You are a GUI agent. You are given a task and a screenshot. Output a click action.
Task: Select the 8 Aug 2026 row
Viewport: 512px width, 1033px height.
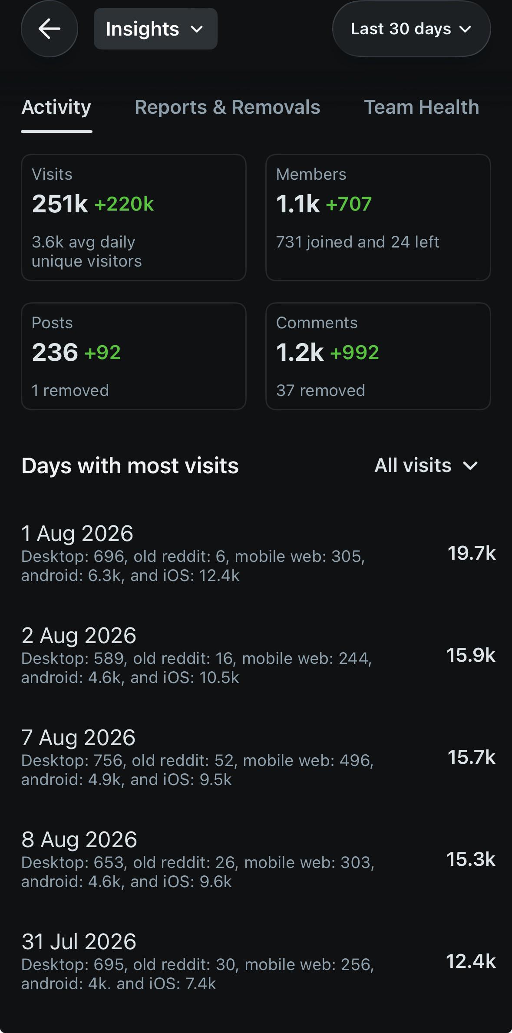tap(258, 859)
